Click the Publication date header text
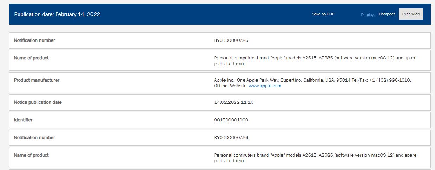435x170 pixels. tap(57, 14)
